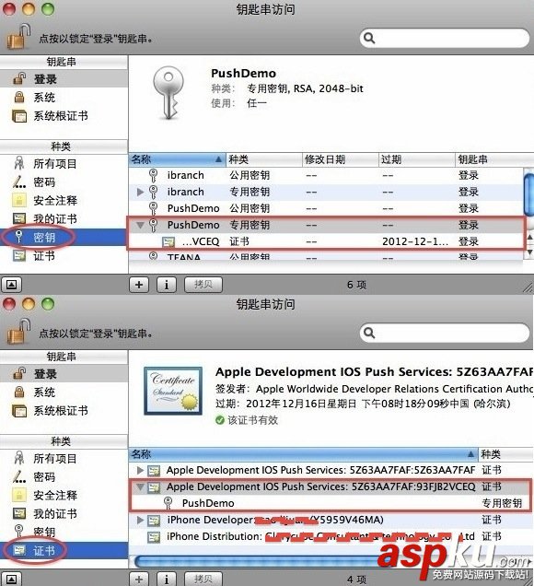Image resolution: width=534 pixels, height=586 pixels.
Task: Click the key icon of PushDemo 专用密钥 row
Action: pos(153,225)
